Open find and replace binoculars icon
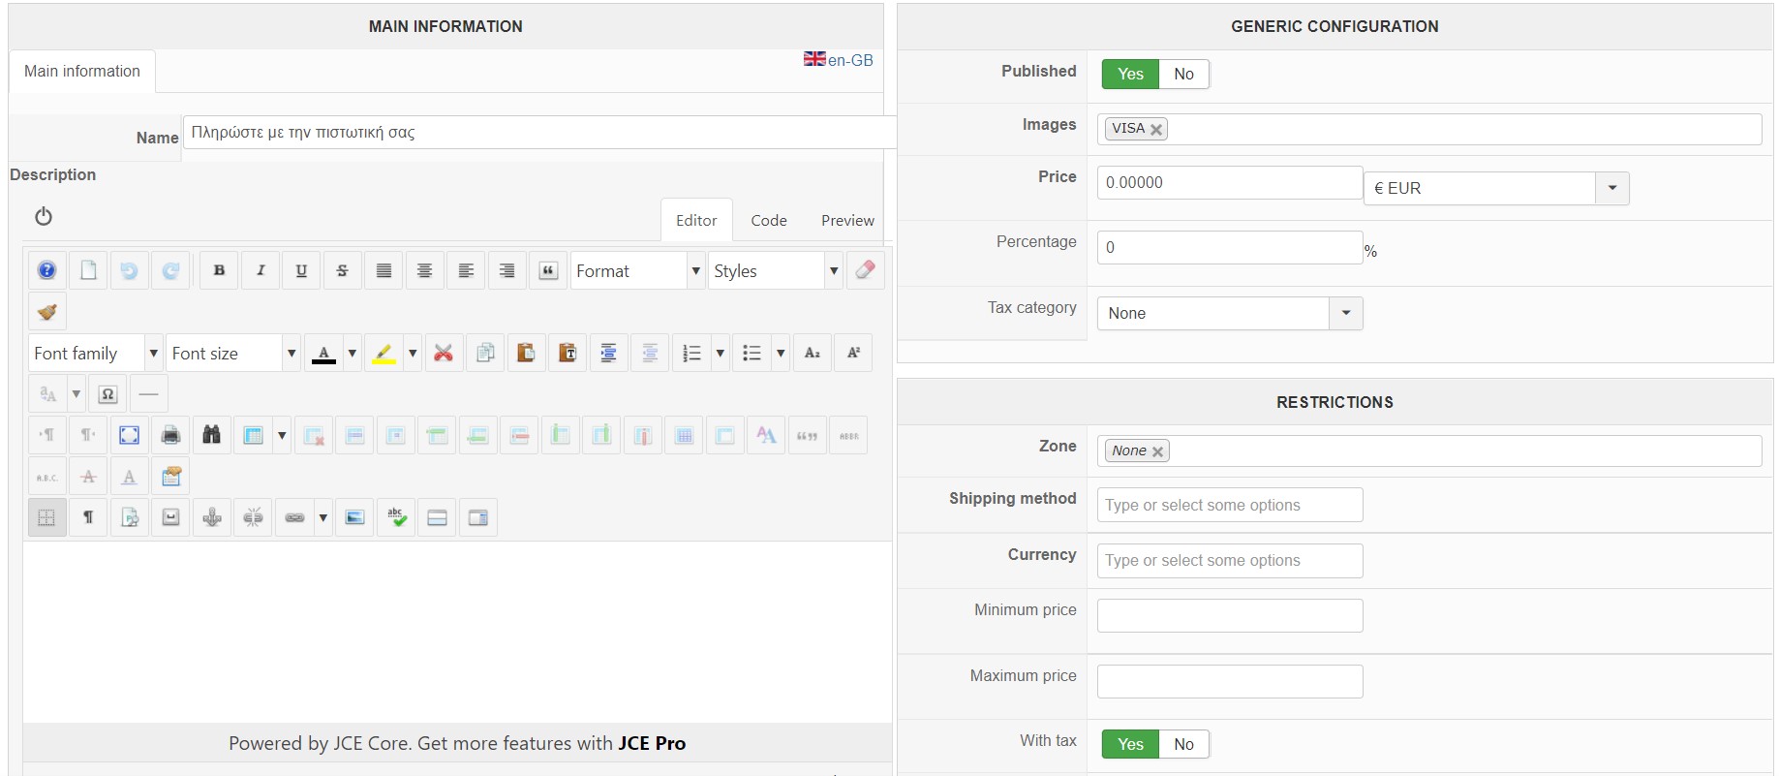Screen dimensions: 1779x776 click(x=211, y=435)
